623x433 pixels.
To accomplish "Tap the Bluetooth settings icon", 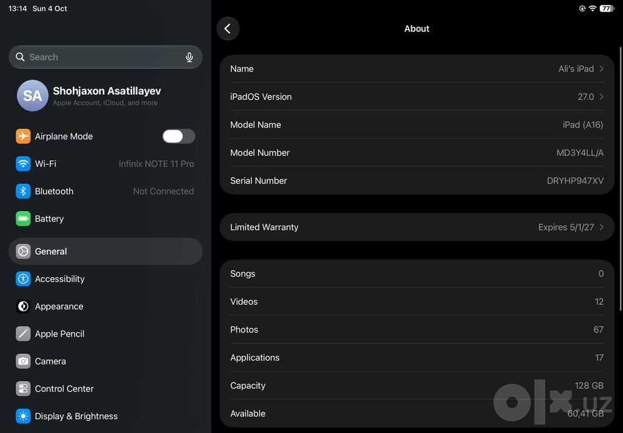I will click(23, 191).
